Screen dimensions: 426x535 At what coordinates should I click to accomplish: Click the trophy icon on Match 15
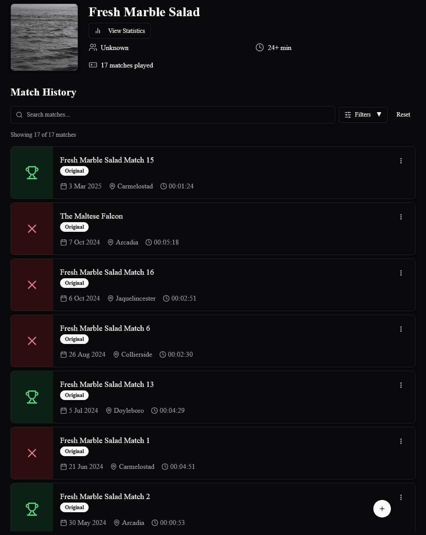click(x=32, y=172)
